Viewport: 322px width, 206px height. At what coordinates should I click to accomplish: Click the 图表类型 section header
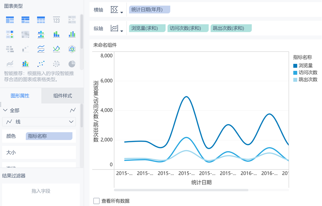(x=13, y=6)
